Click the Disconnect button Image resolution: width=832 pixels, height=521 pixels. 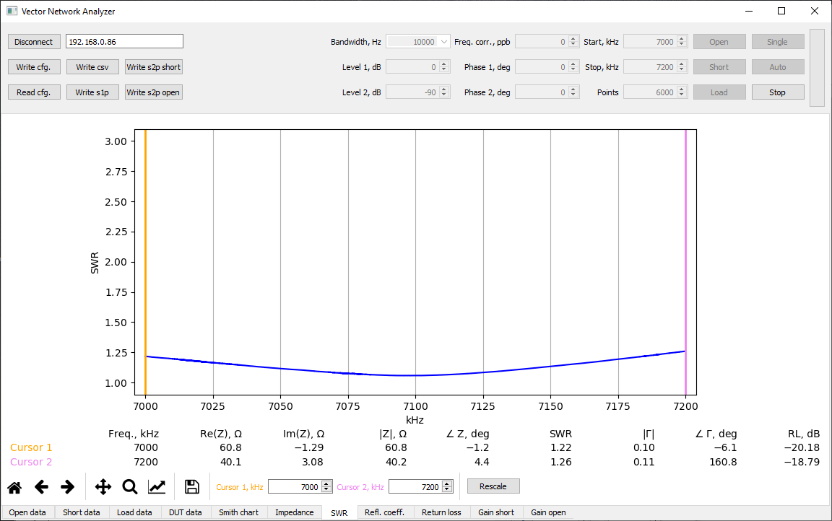(x=34, y=41)
